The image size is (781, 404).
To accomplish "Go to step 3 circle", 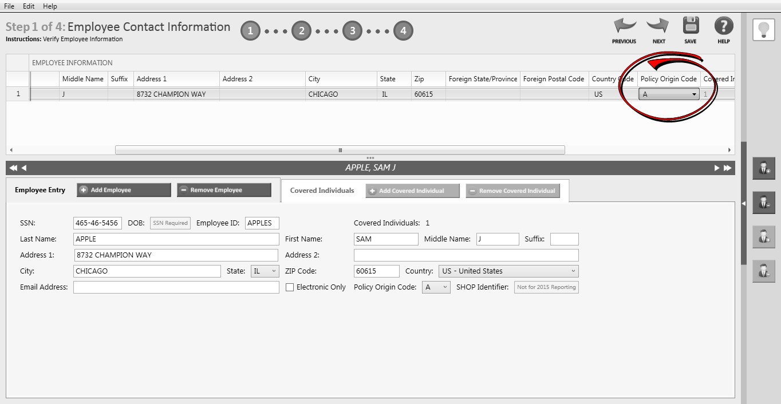I will tap(352, 31).
